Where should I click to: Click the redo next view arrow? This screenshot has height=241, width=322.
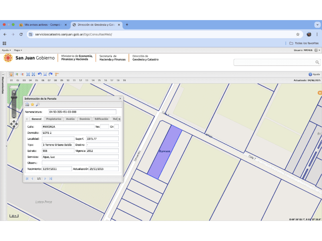(x=51, y=74)
